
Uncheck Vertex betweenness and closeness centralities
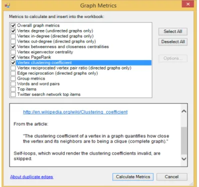pos(13,46)
